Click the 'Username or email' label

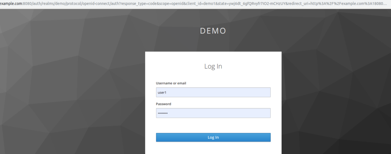tap(171, 83)
